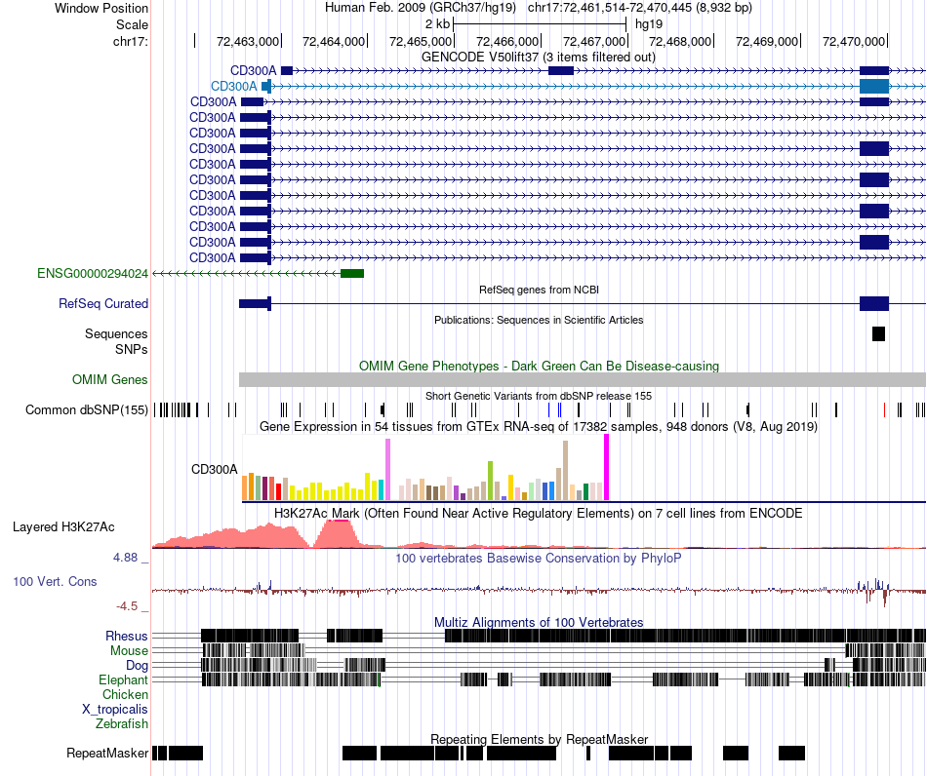
Task: Click the chr17: ruler label
Action: (x=131, y=41)
